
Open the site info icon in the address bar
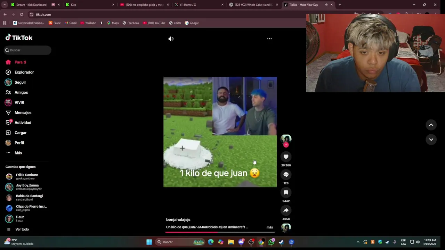31,14
